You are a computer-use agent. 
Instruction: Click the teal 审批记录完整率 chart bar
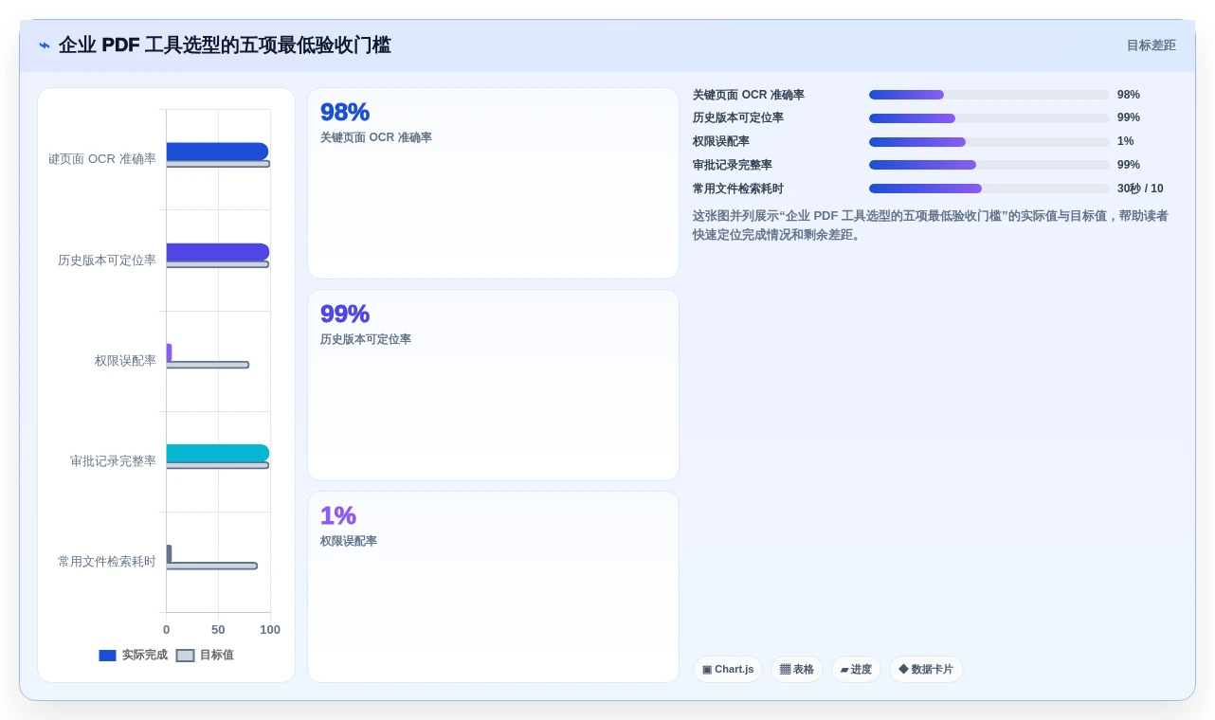point(218,453)
